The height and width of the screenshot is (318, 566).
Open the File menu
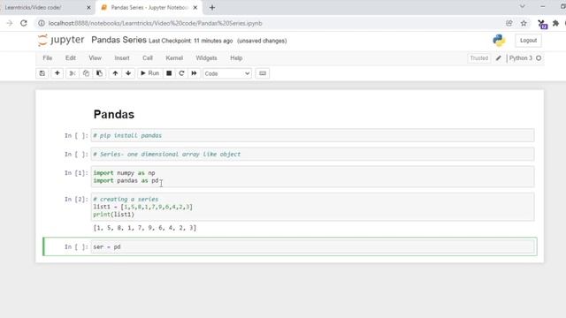tap(47, 58)
